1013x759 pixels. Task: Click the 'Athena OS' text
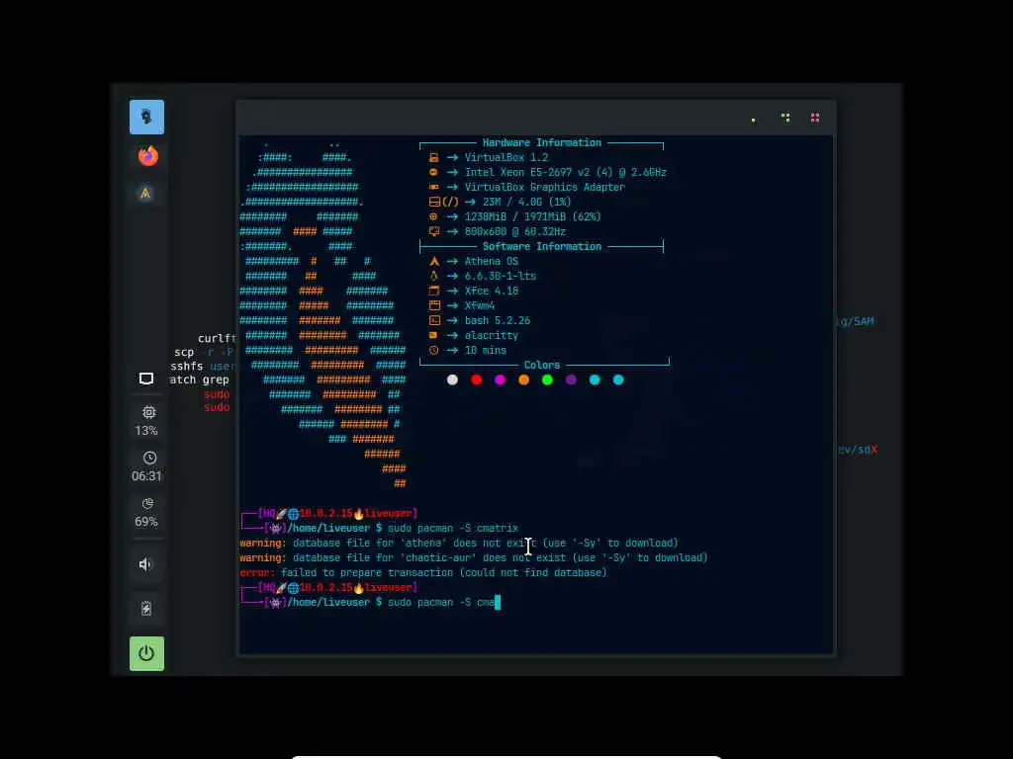pos(491,261)
